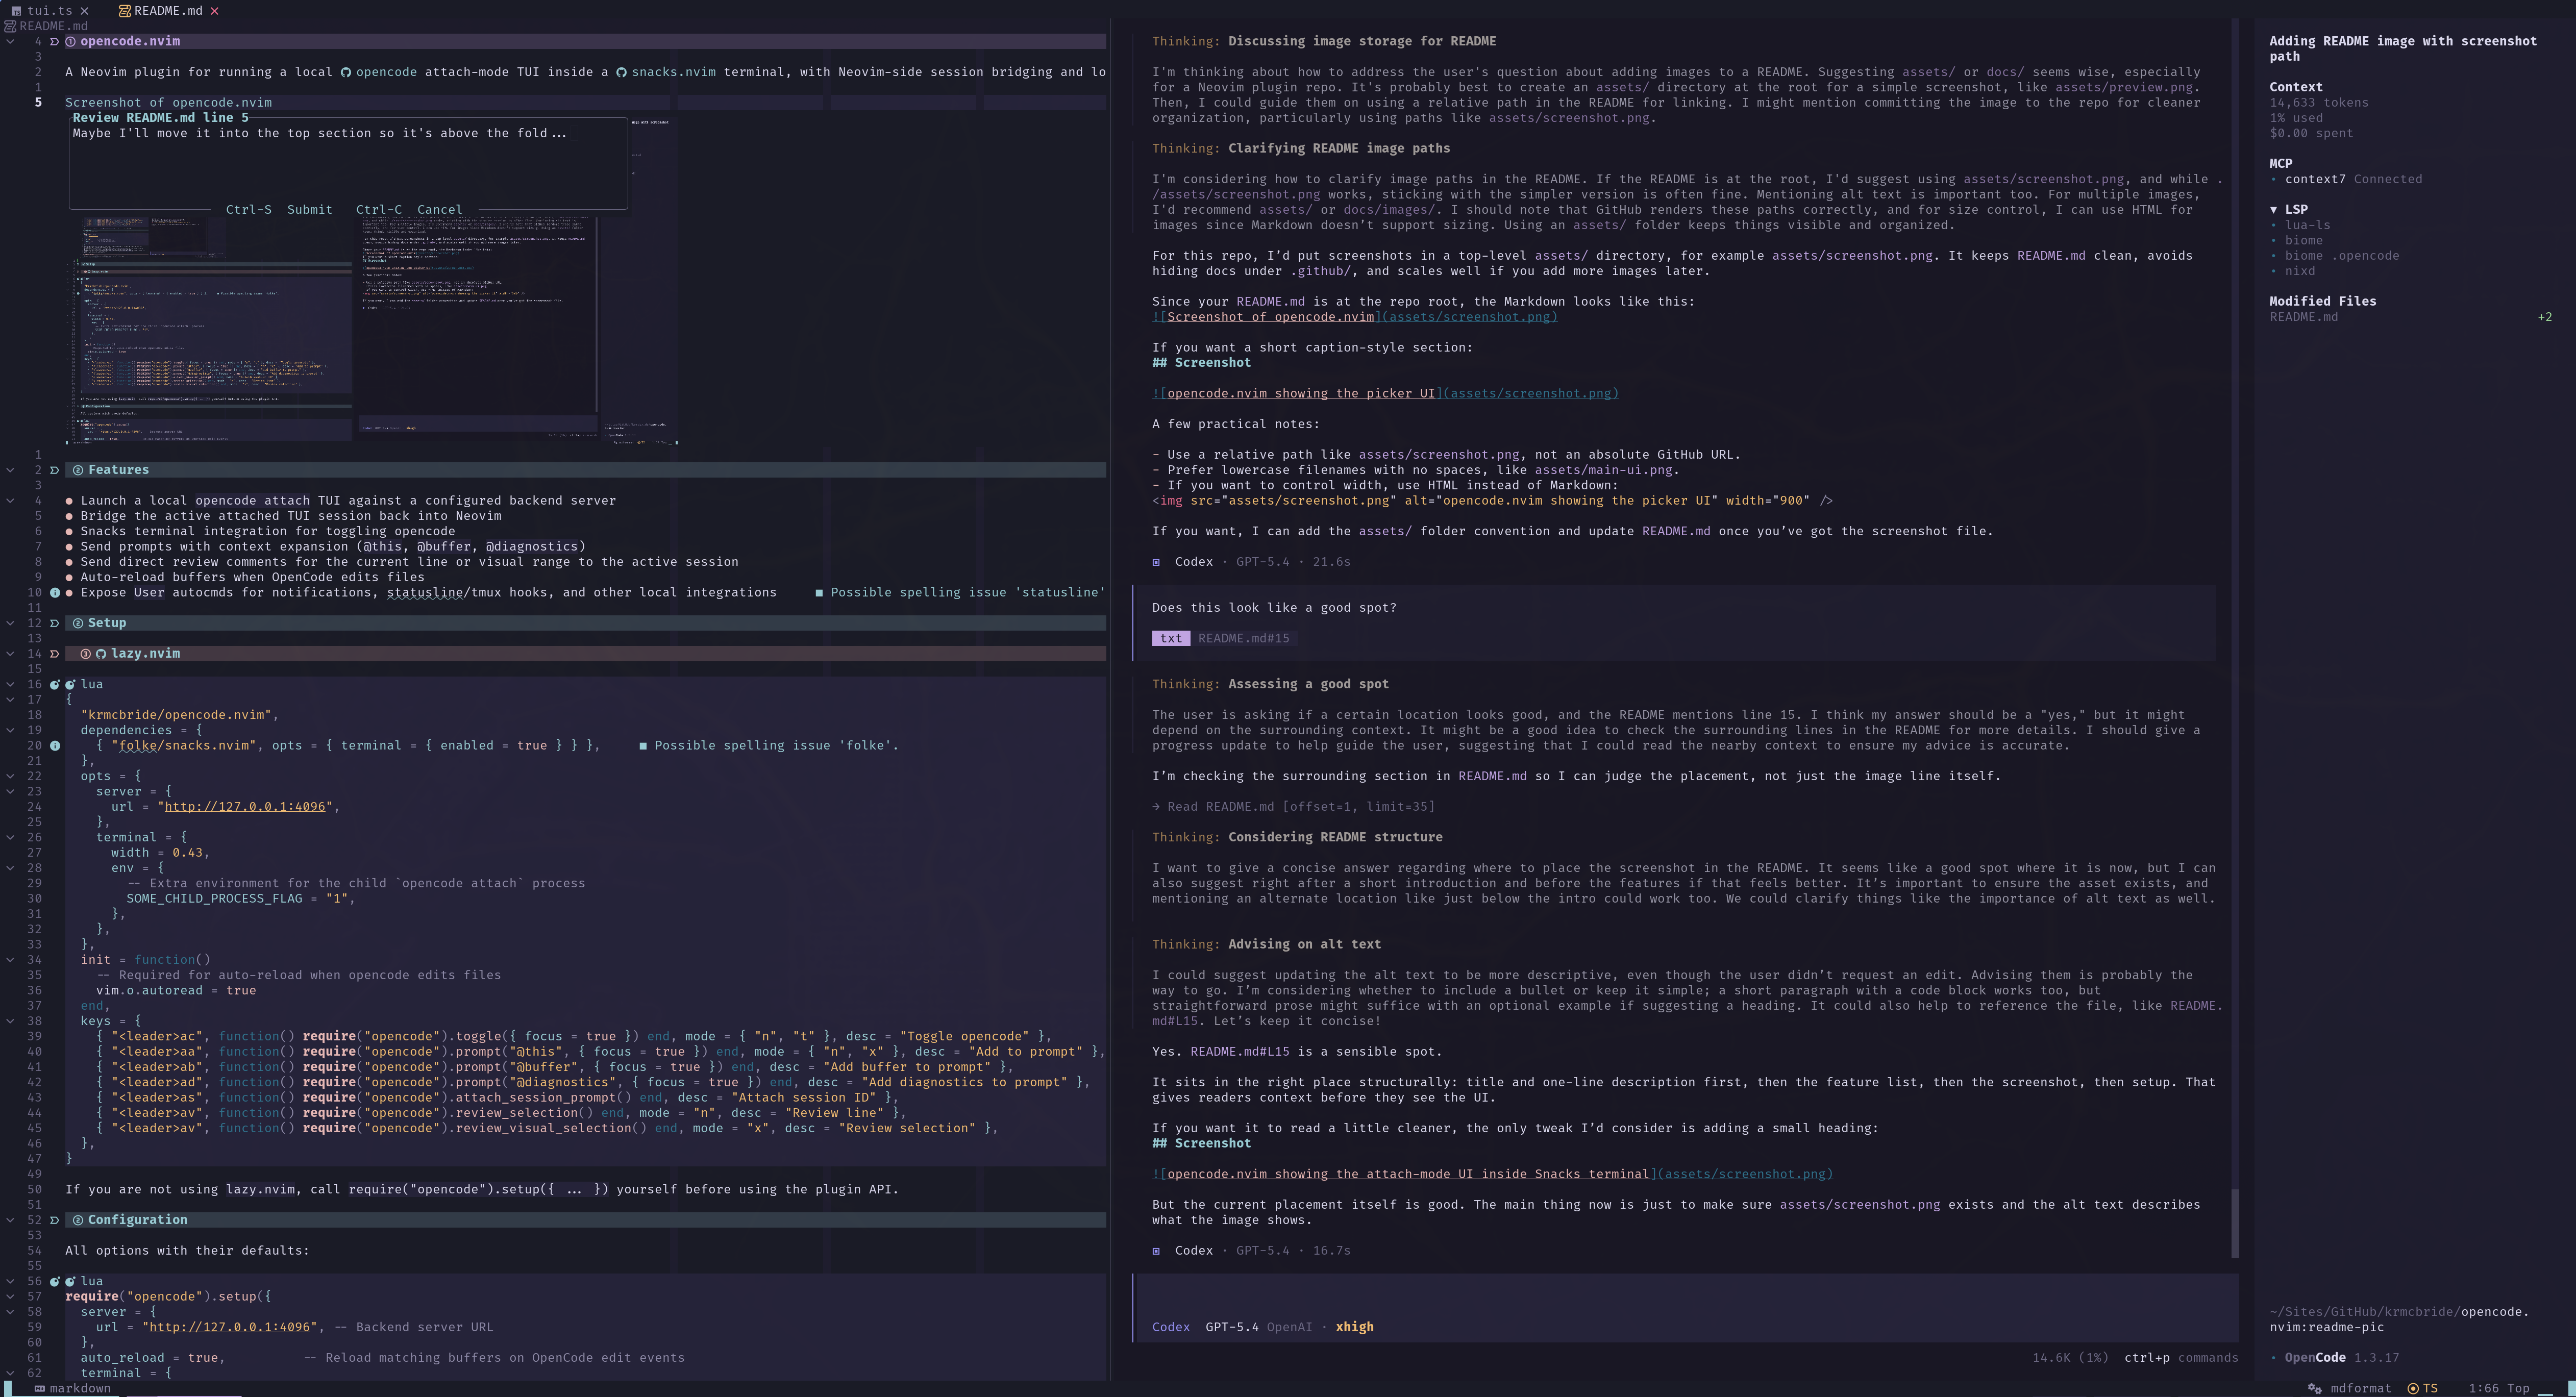
Task: Click GitHub icon in lazy.nvim heading
Action: tap(101, 653)
